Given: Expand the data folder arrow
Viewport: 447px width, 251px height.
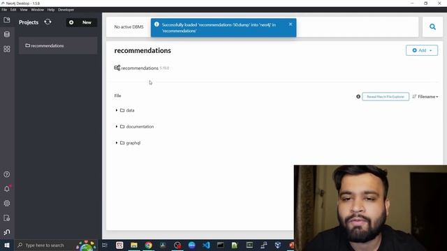Looking at the screenshot, I should (x=117, y=110).
